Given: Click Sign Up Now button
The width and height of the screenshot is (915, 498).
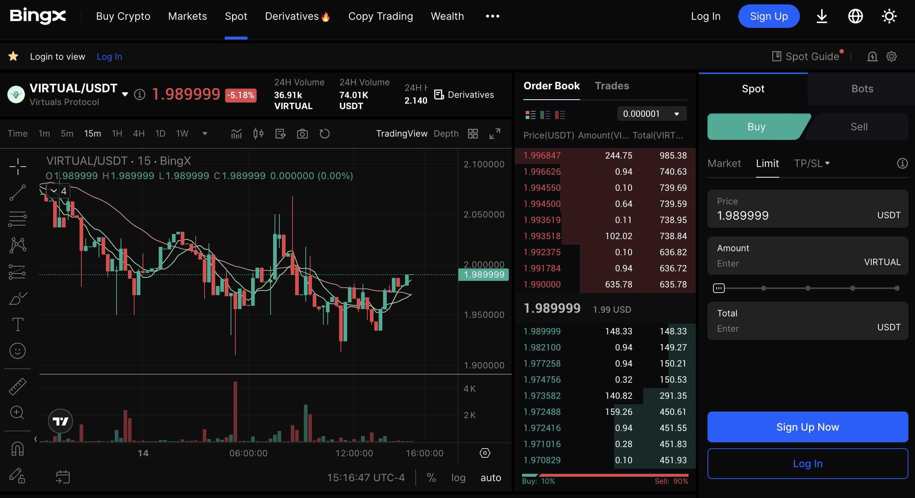Looking at the screenshot, I should click(808, 427).
